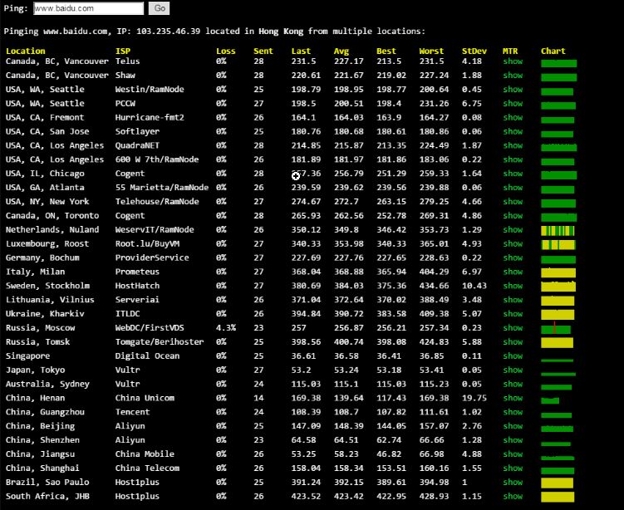Click show for Fremont Hurricane-fmt2 row
Screen dimensions: 624x510
pos(513,117)
